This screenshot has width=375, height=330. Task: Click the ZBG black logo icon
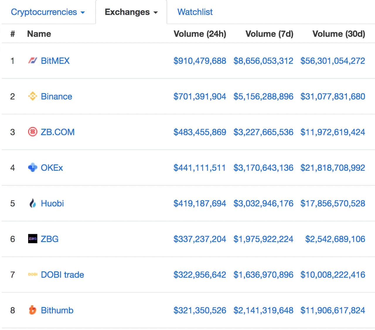(33, 239)
